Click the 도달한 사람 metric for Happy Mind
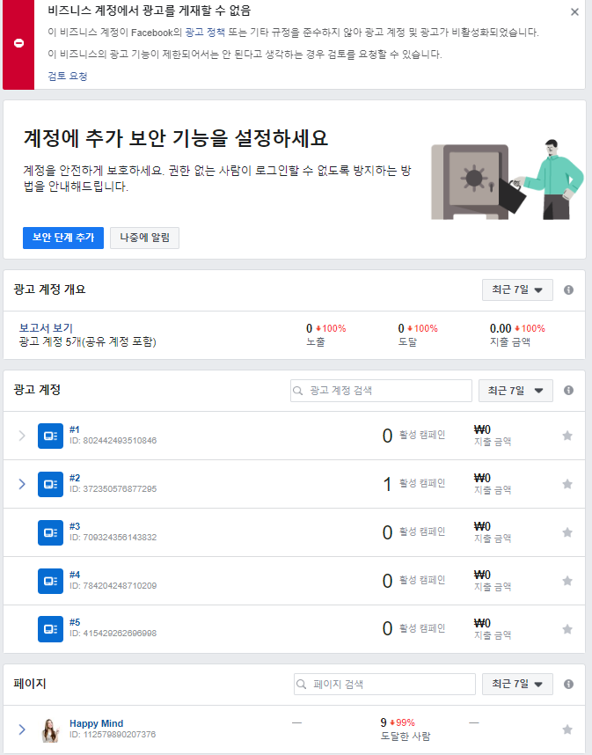 pos(406,729)
